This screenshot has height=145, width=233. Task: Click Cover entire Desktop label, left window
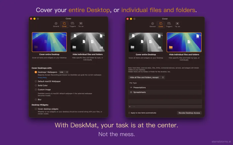[49, 54]
